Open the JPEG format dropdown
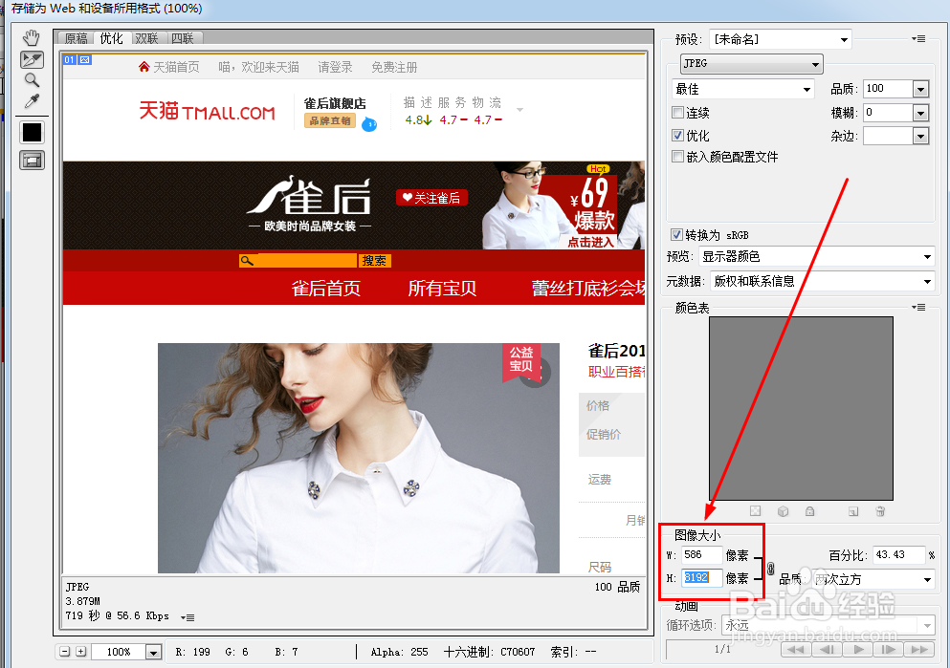 coord(751,63)
